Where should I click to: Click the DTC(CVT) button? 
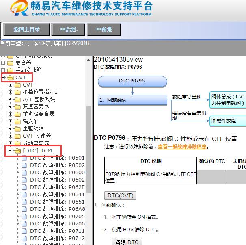pos(120,195)
